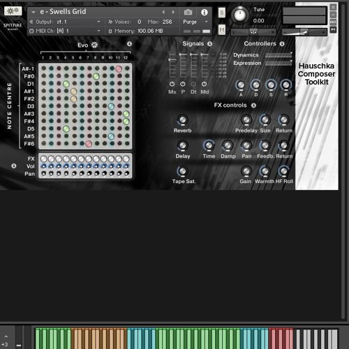
Task: Click the delay Time knob
Action: (209, 146)
